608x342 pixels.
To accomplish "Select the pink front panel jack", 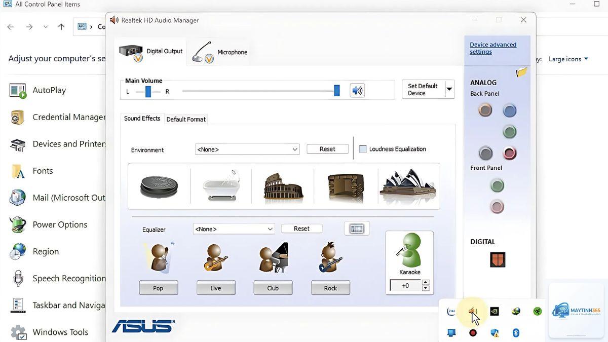I will coord(497,206).
